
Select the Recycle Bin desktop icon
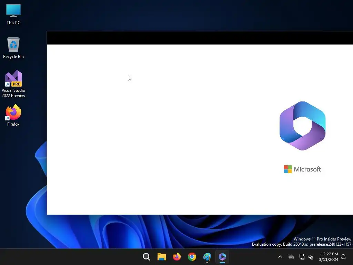(x=13, y=48)
